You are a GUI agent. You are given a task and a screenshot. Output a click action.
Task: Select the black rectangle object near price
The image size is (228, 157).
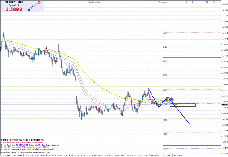click(x=183, y=105)
